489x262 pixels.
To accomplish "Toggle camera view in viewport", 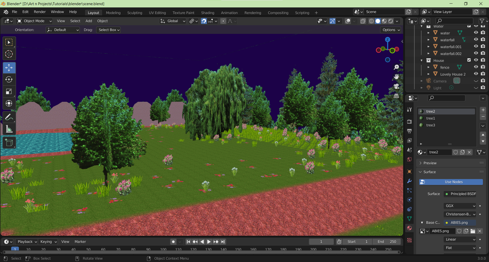I will click(396, 86).
